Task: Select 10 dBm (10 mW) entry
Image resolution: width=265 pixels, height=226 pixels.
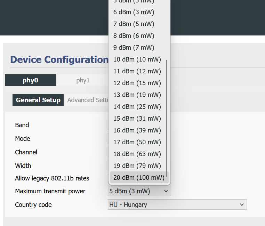Action: coord(137,59)
